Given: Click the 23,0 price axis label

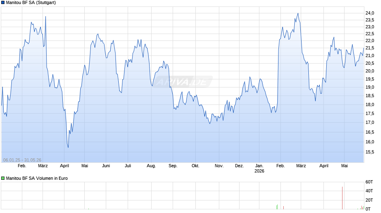Looking at the screenshot, I should 370,27.
